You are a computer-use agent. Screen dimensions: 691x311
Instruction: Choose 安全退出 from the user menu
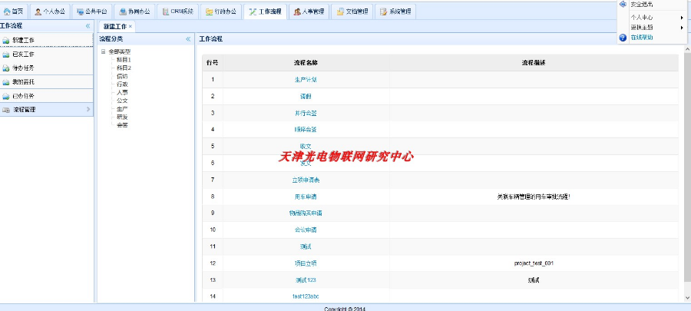642,5
